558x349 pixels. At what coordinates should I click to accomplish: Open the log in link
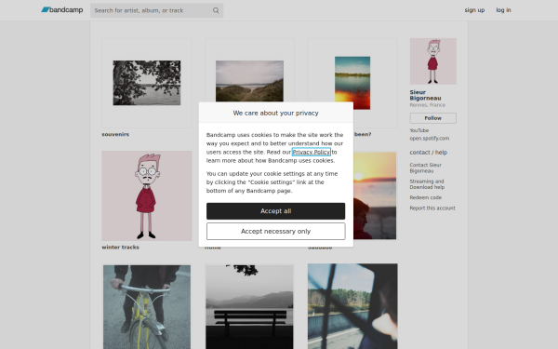click(x=503, y=10)
